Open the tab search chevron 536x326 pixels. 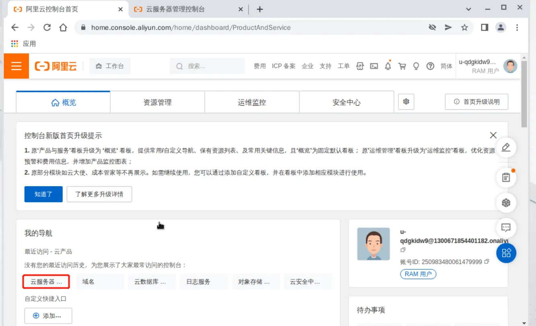[468, 9]
